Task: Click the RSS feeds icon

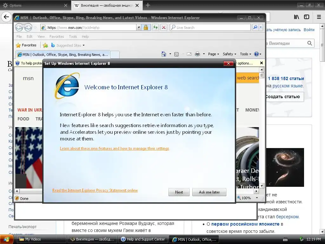Action: click(176, 54)
